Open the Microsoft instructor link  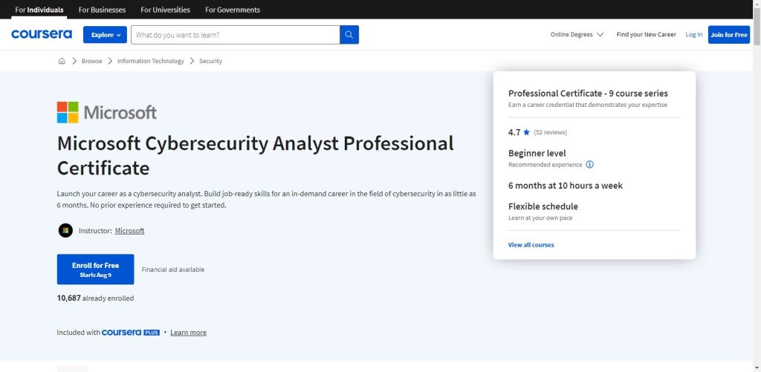pyautogui.click(x=129, y=231)
